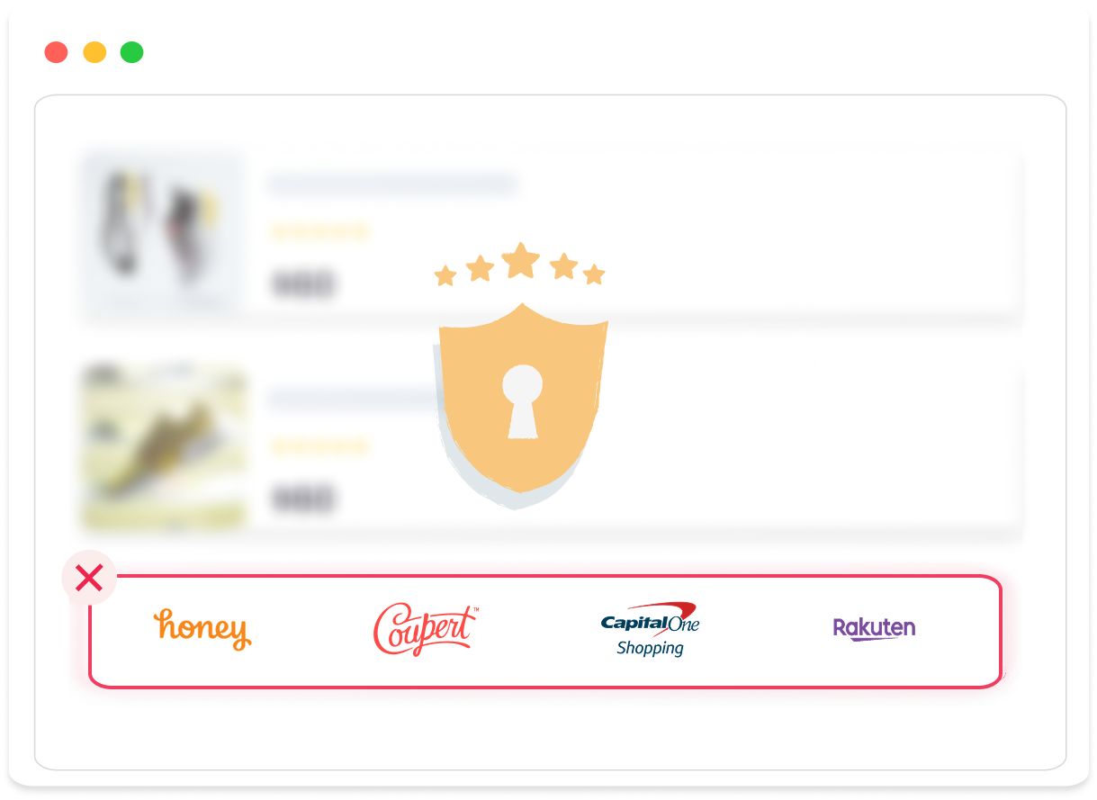
Task: Click the Capital One Shopping logo
Action: coord(650,629)
